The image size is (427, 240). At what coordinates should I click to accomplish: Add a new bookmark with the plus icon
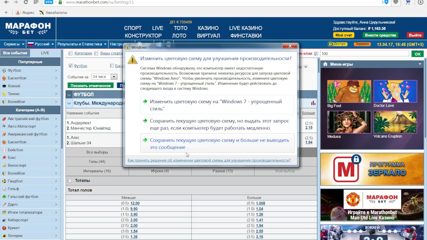click(x=6, y=12)
